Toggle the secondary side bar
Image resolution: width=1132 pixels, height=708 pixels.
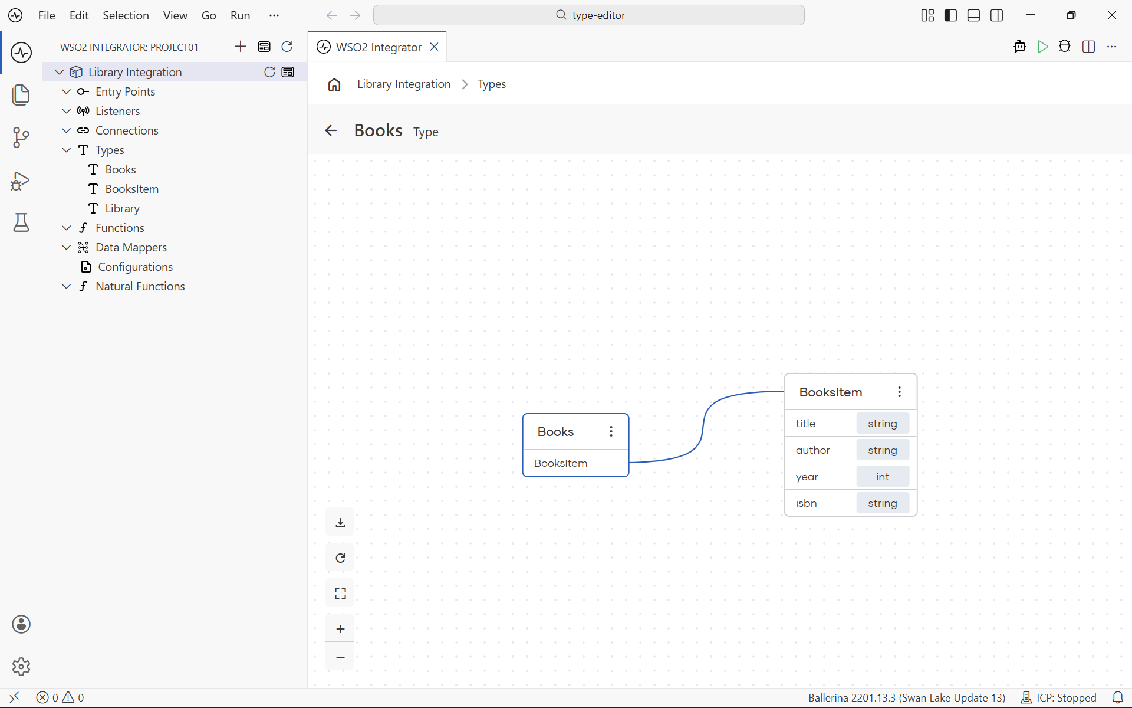(x=997, y=15)
